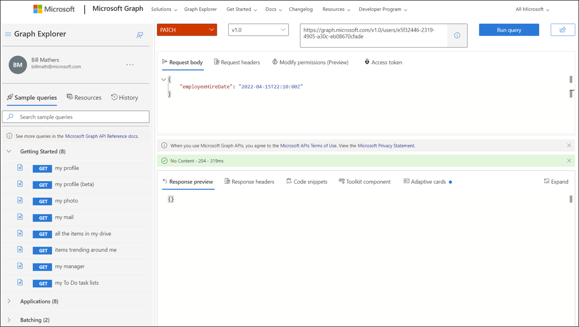The image size is (579, 327).
Task: Click the Search sample queries field
Action: tap(76, 117)
